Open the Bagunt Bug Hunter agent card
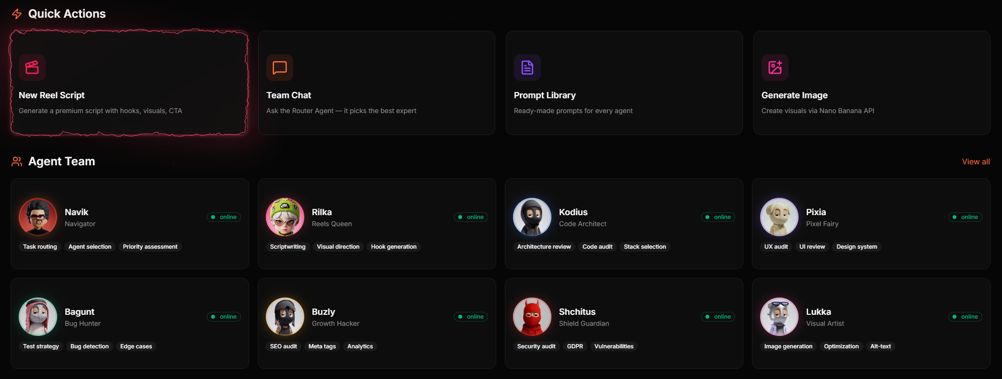1002x379 pixels. pyautogui.click(x=130, y=323)
